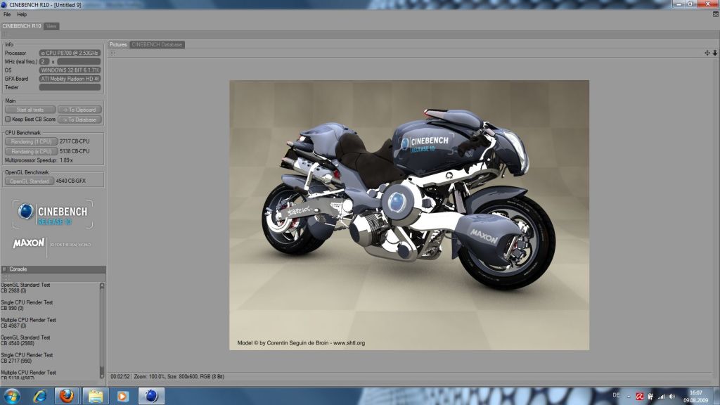Image resolution: width=720 pixels, height=405 pixels.
Task: Click the console line CB 4540 (2988)
Action: coord(18,343)
